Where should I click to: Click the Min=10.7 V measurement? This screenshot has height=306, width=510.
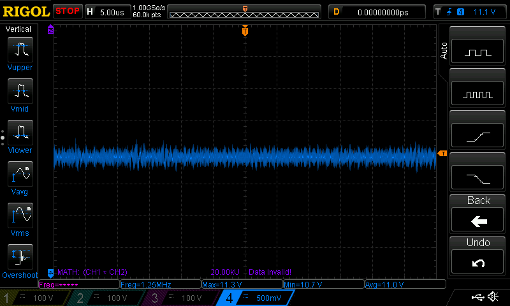pos(324,284)
